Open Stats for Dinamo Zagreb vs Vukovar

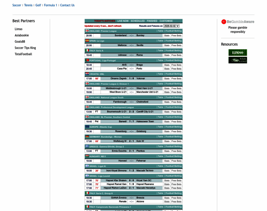click(167, 78)
